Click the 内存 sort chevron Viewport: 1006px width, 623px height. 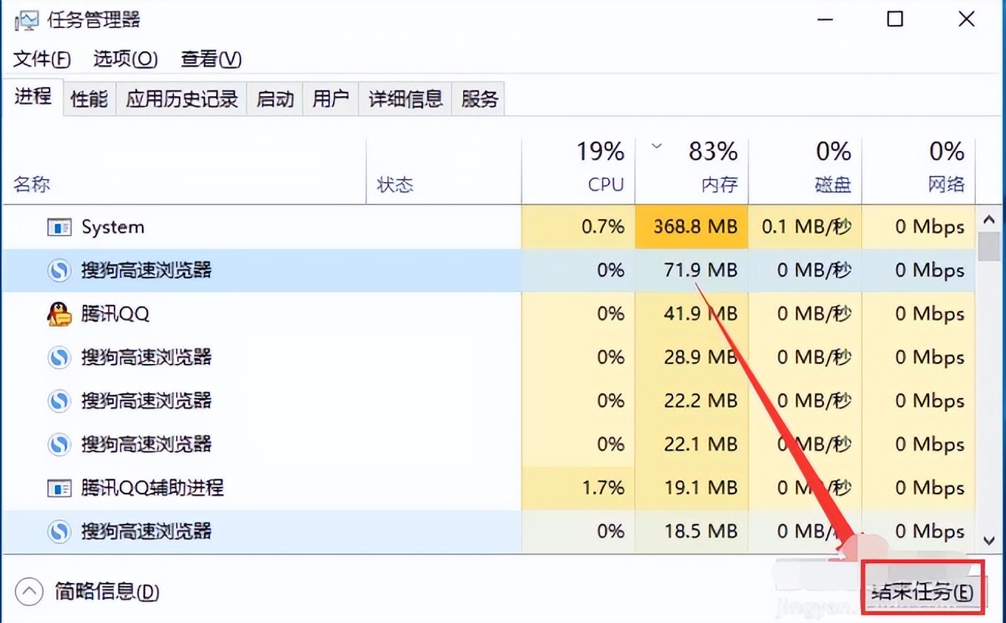(655, 147)
